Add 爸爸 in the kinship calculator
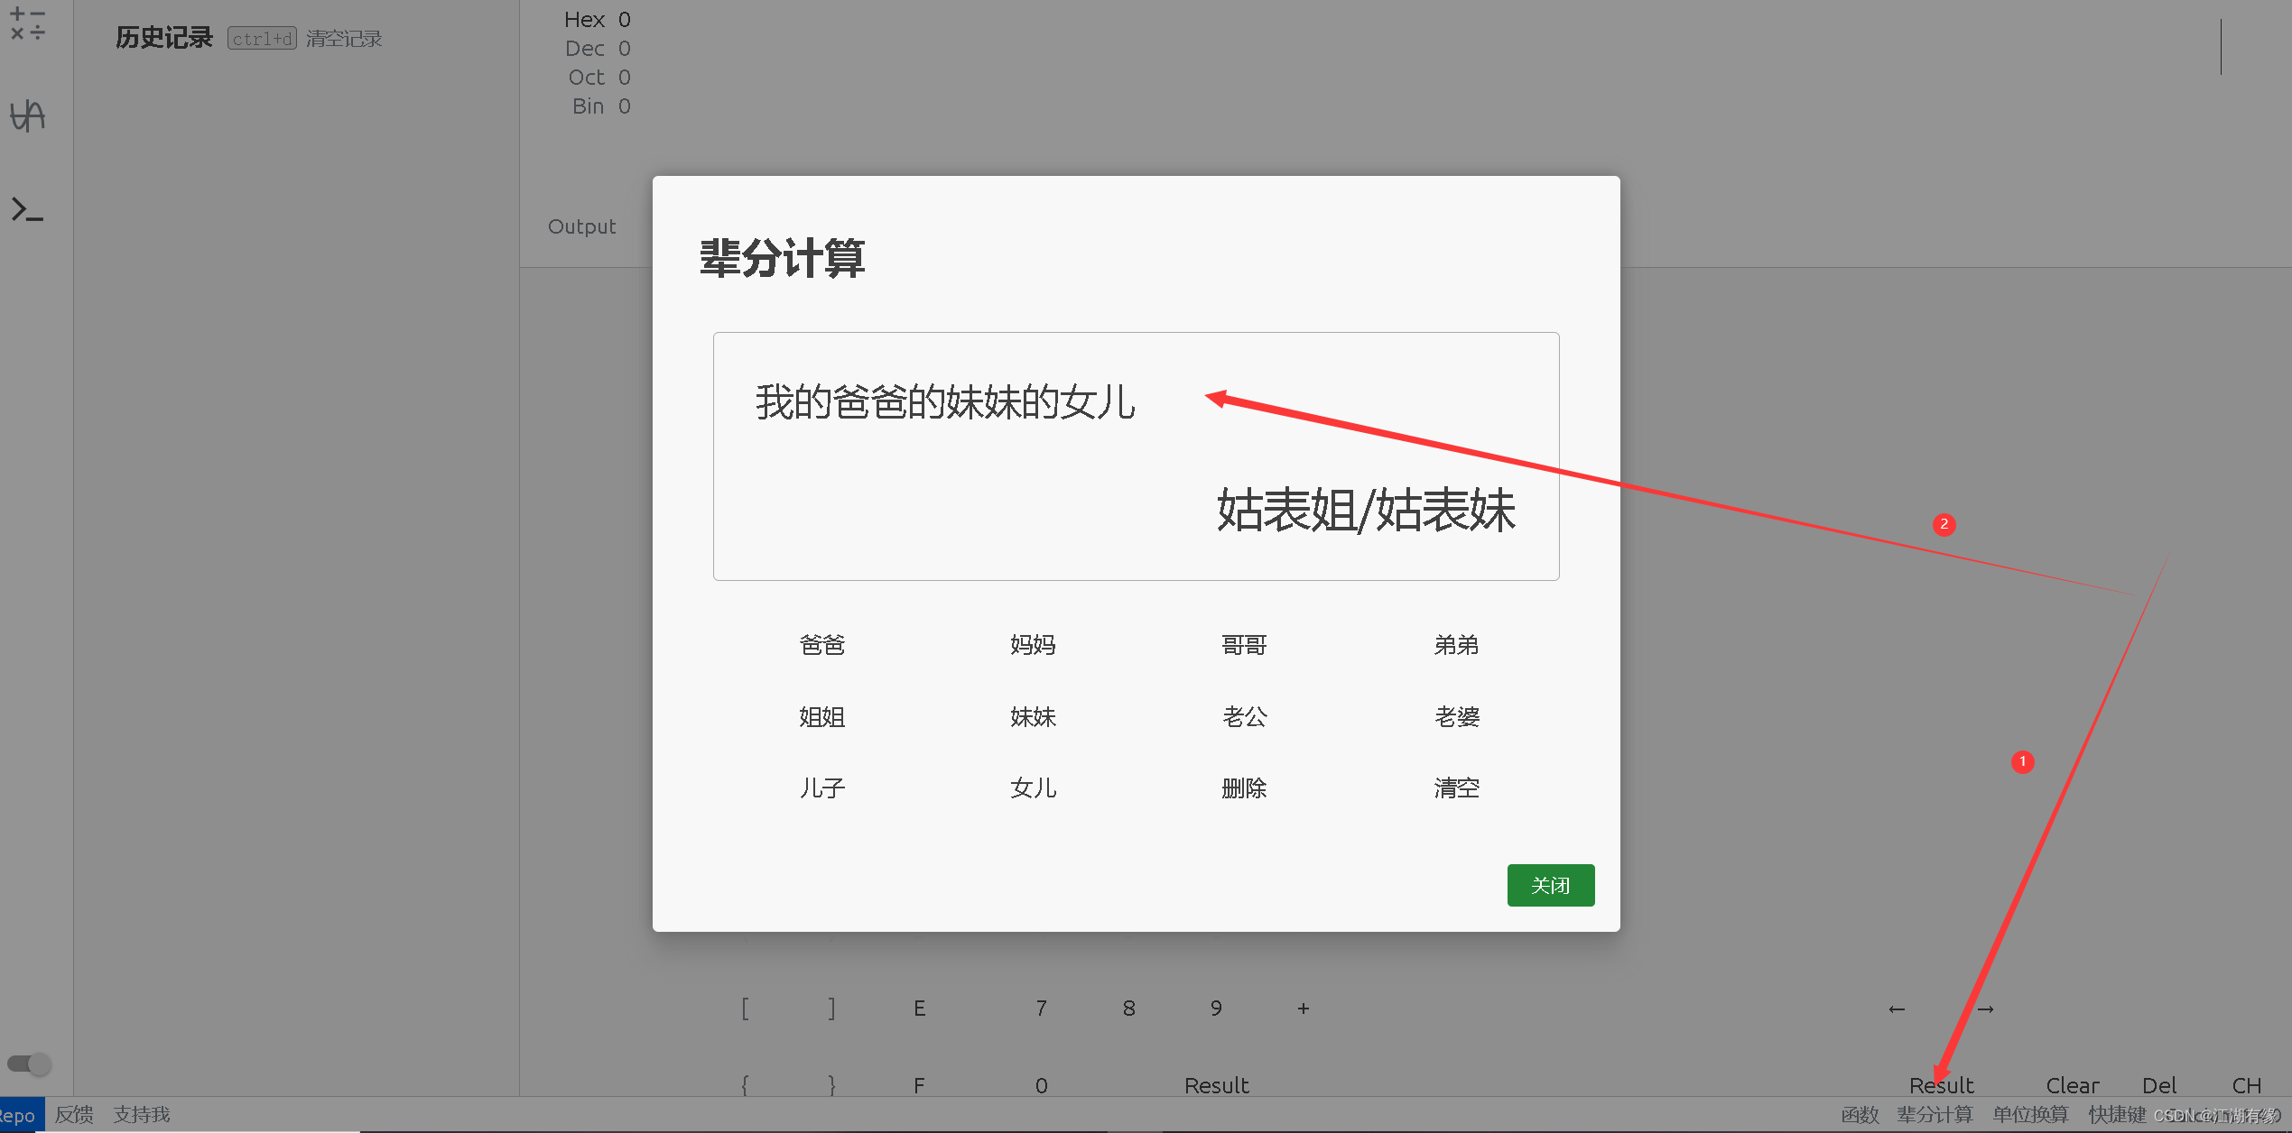The image size is (2292, 1133). click(822, 644)
